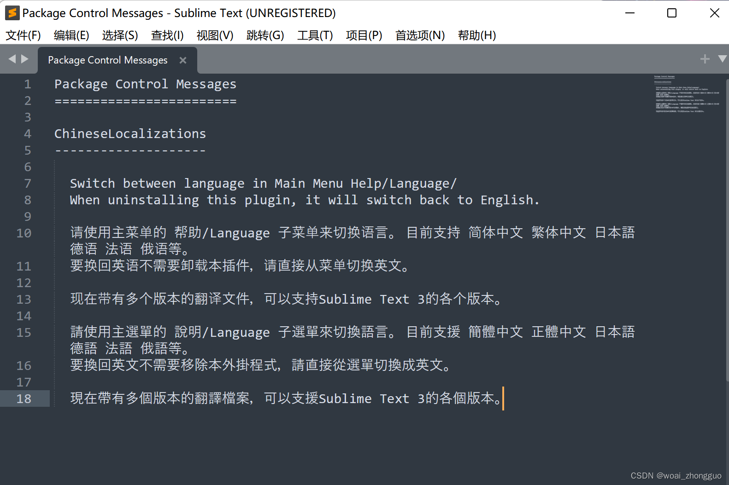The height and width of the screenshot is (485, 729).
Task: Click the minimap code preview
Action: pos(686,94)
